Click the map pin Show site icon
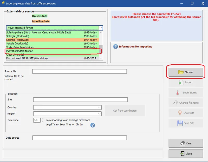 click(x=180, y=113)
